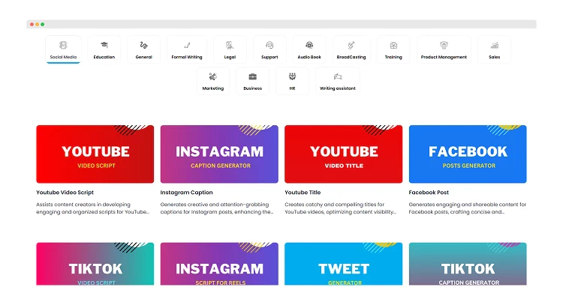The height and width of the screenshot is (305, 563).
Task: Switch to the Training tab label
Action: click(393, 57)
